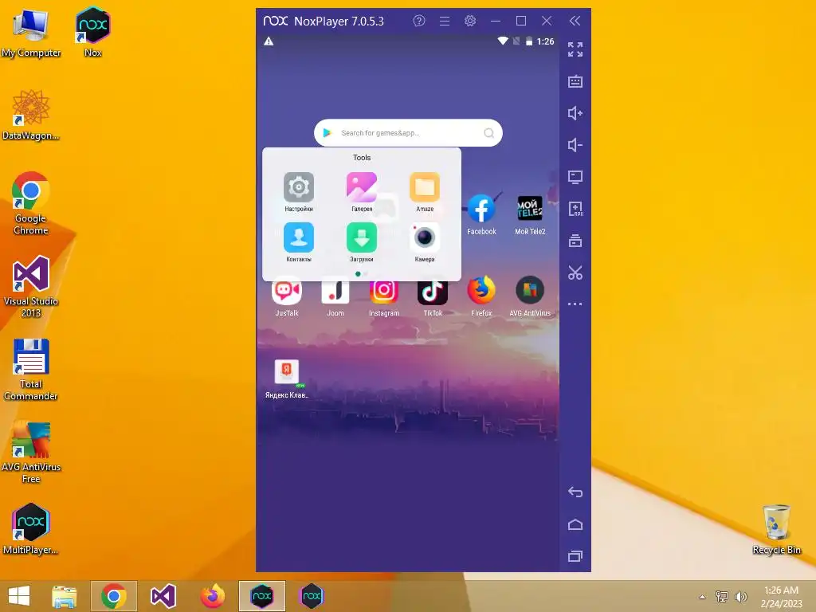Viewport: 816px width, 612px height.
Task: Click the first page dot in Tools folder
Action: pos(358,274)
